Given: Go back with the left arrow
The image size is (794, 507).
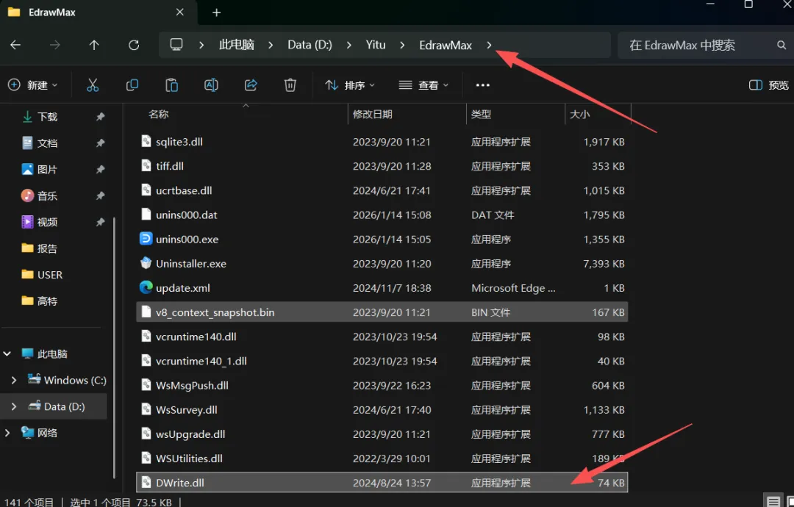Looking at the screenshot, I should pos(15,45).
